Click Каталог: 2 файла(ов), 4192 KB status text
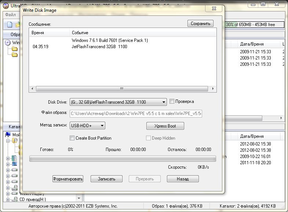The image size is (288, 212). (248, 206)
